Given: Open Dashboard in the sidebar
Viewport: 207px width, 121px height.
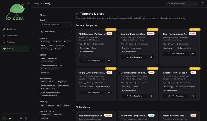Looking at the screenshot, I should click(x=15, y=29).
